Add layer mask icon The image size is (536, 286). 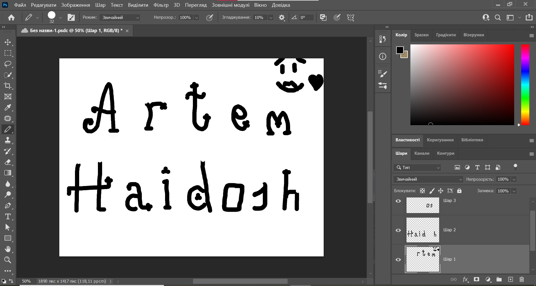pyautogui.click(x=476, y=279)
